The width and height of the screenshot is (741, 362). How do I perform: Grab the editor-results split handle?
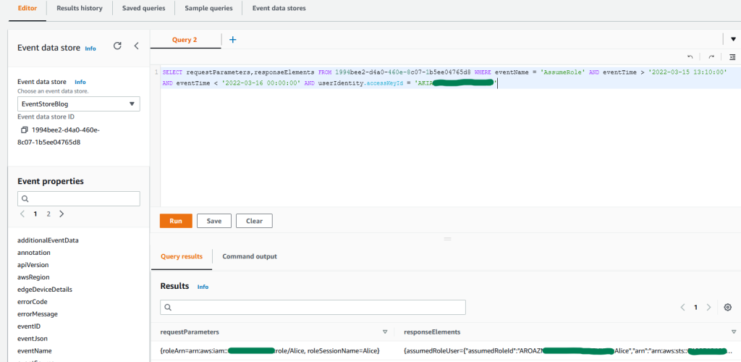[x=447, y=239]
